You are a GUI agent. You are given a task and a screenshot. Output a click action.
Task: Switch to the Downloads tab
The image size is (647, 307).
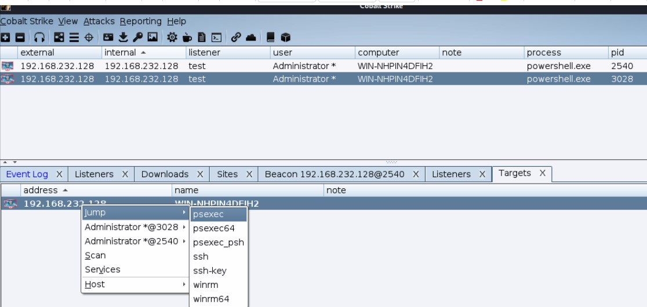[165, 174]
